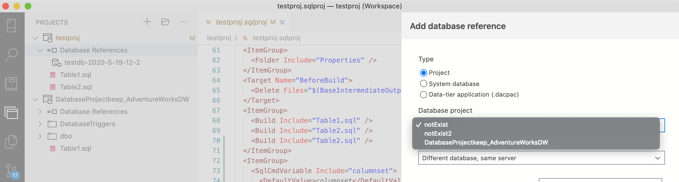This screenshot has width=679, height=182.
Task: Click the 'Database project' field label
Action: pos(445,111)
